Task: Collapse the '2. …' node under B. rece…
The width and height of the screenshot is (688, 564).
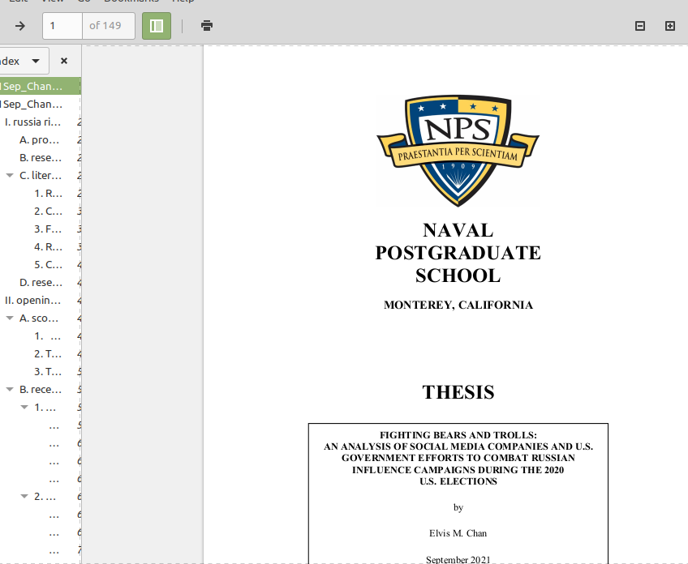Action: click(24, 497)
